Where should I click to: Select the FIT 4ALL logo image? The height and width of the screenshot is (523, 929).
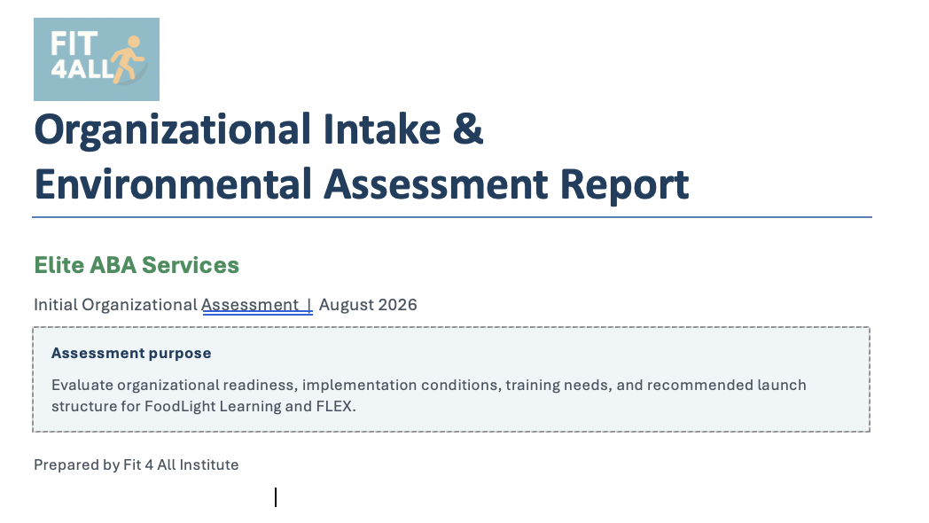tap(97, 59)
